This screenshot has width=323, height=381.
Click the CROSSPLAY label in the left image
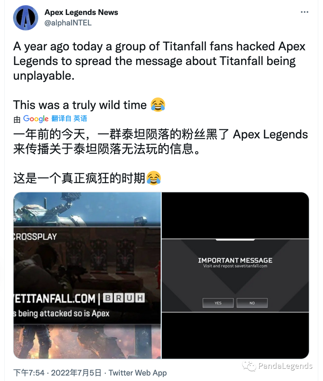tap(35, 237)
